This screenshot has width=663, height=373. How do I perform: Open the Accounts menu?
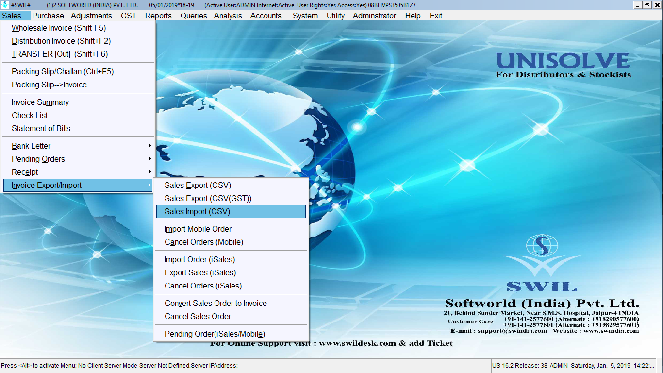[x=266, y=16]
